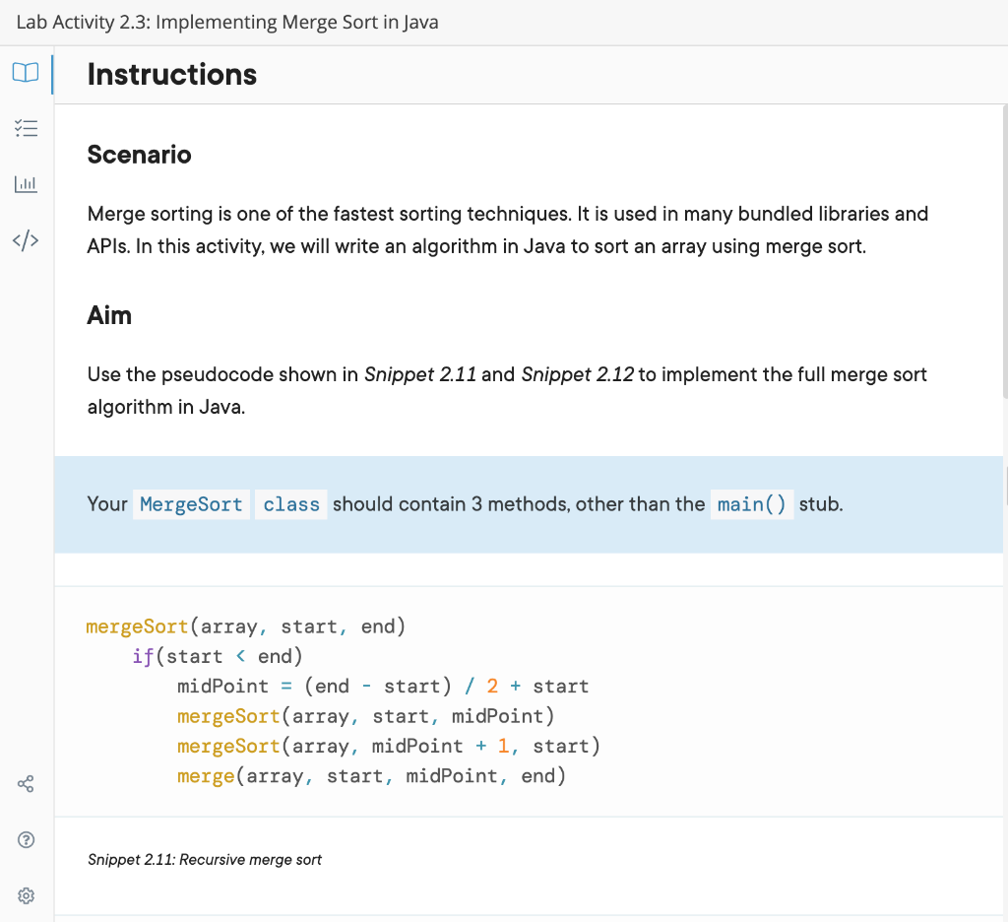Click the main() inline code tag
The image size is (1008, 922).
[751, 504]
